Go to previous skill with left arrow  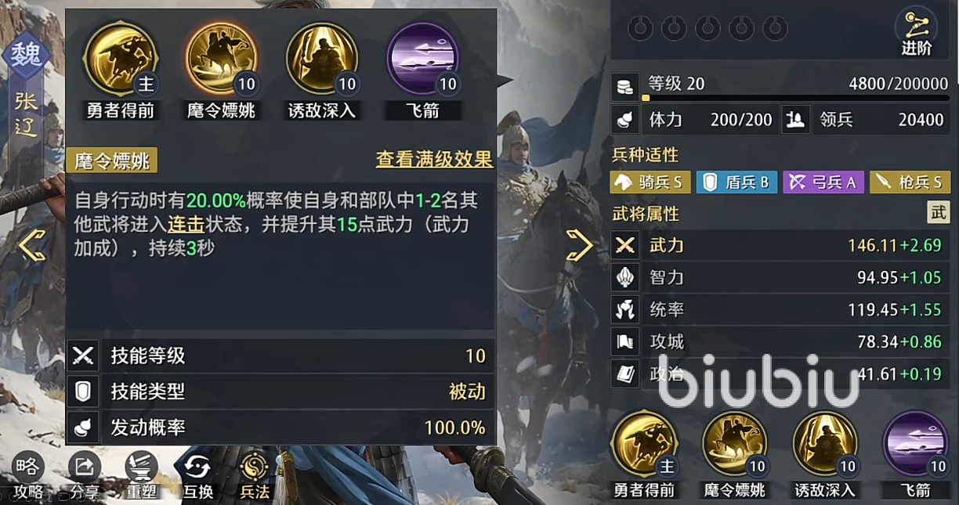(32, 246)
